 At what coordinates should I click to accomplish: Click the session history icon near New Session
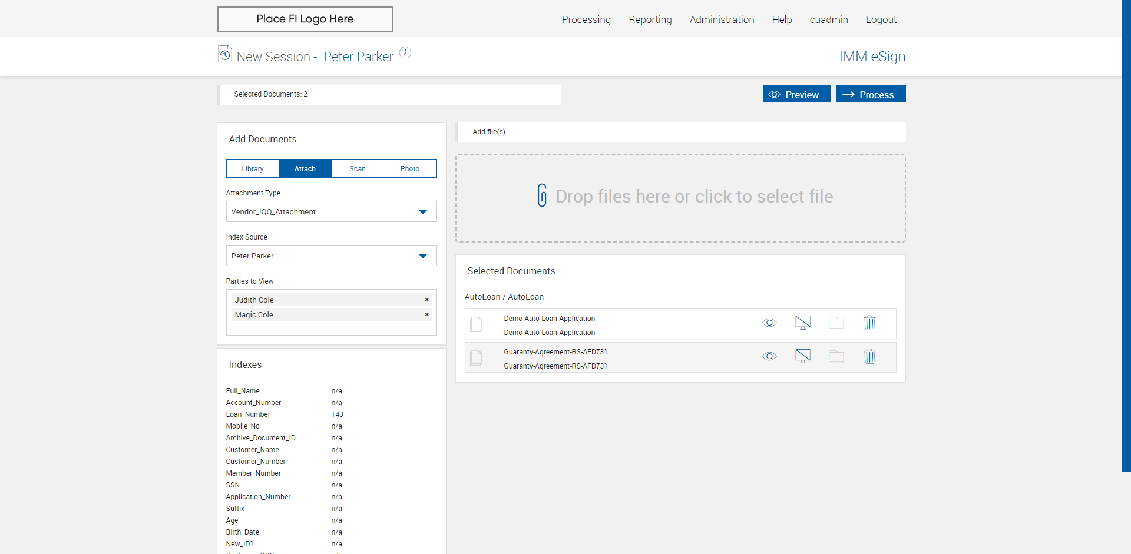pos(224,54)
